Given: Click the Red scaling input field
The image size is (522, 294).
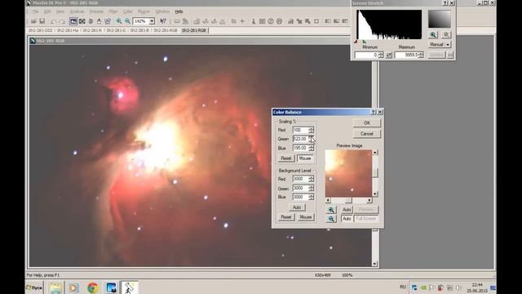Looking at the screenshot, I should (300, 130).
